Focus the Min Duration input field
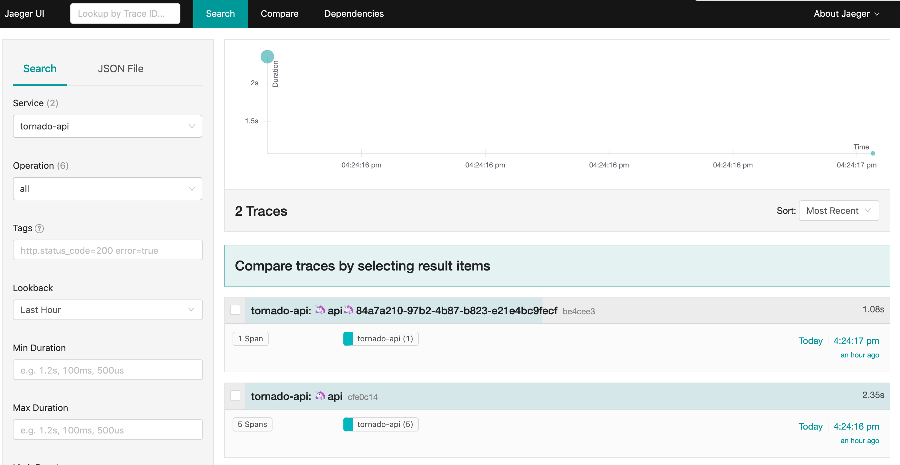Screen dimensions: 900x465 107,370
